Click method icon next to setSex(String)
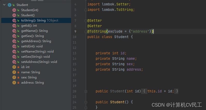Image resolution: width=206 pixels, height=110 pixels. 14,57
